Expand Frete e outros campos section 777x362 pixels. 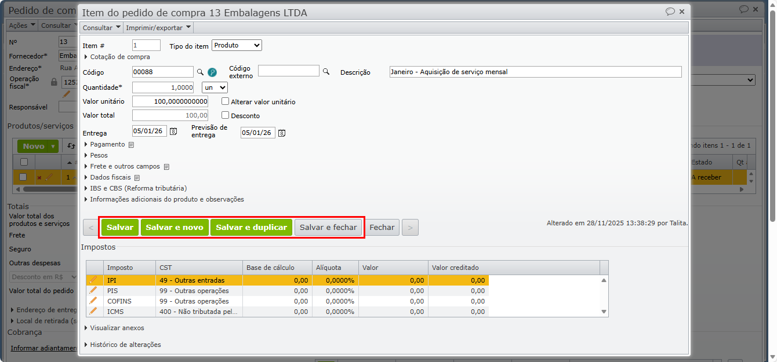point(122,166)
